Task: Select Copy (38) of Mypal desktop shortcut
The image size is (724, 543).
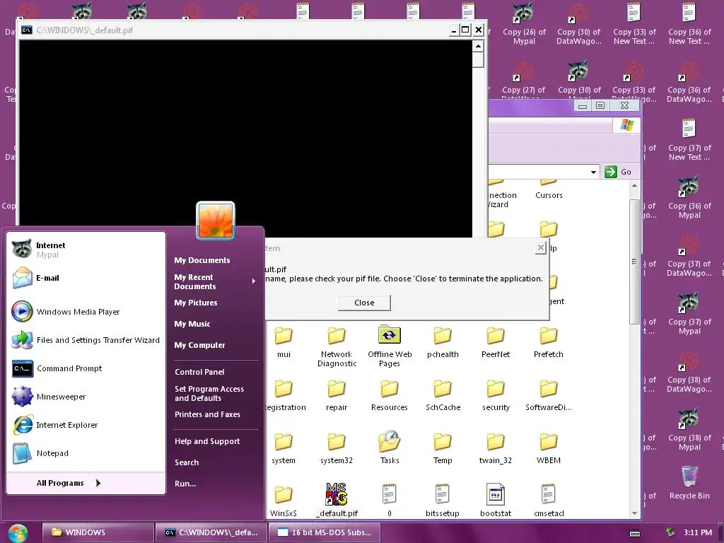Action: 689,429
